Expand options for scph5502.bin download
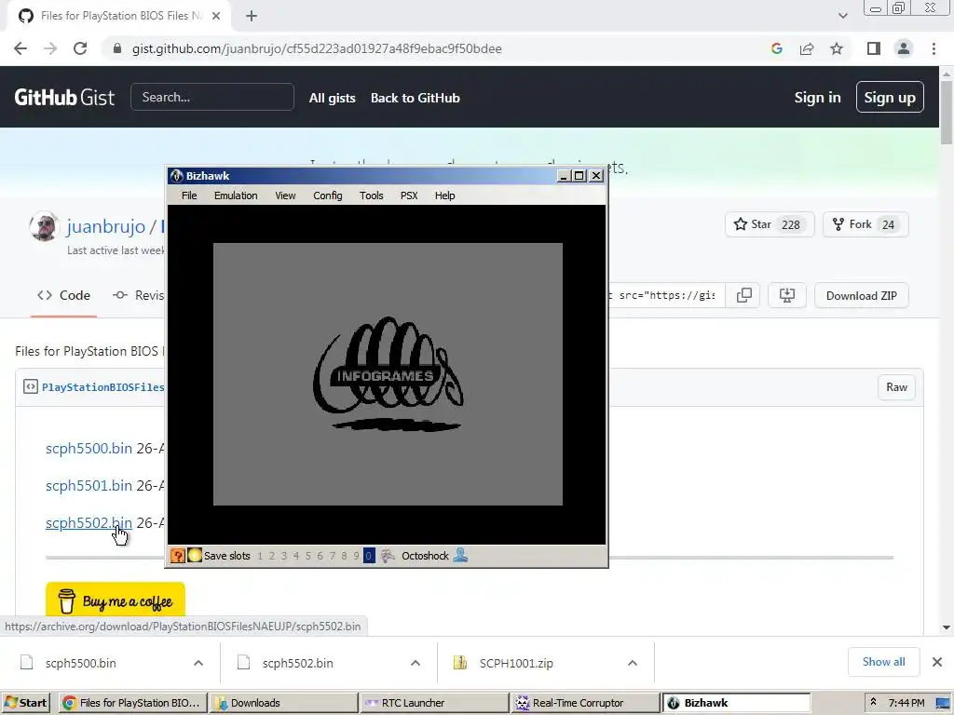This screenshot has height=715, width=954. (416, 663)
